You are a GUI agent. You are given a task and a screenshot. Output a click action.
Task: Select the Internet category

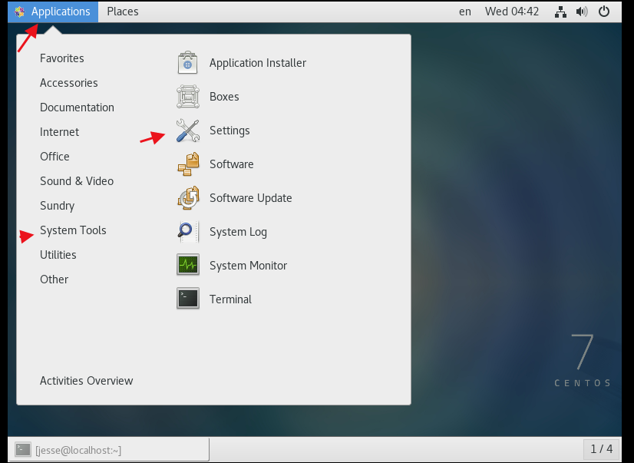(59, 132)
